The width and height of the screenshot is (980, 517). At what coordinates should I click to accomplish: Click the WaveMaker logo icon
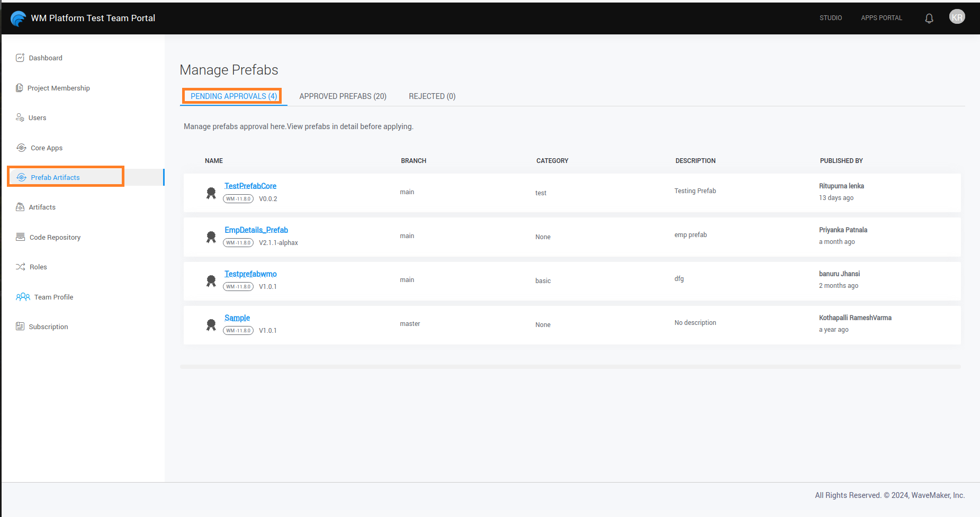(x=19, y=19)
